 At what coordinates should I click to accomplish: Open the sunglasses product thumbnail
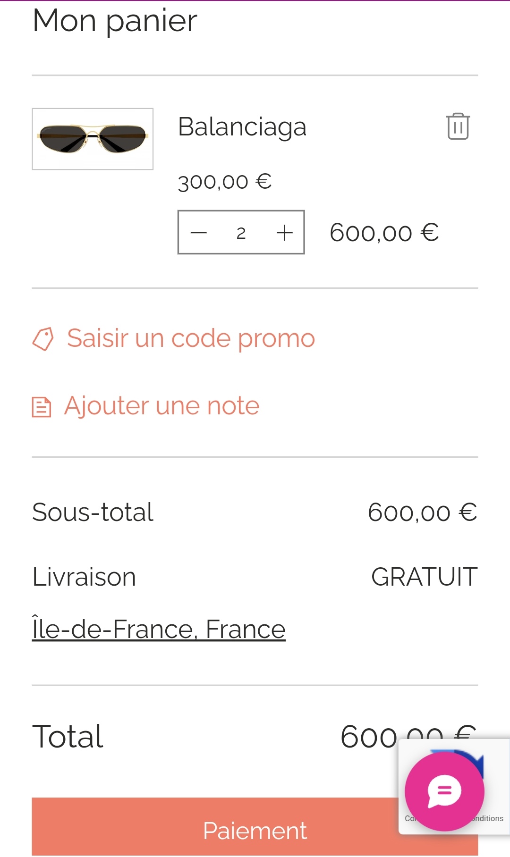[x=93, y=139]
